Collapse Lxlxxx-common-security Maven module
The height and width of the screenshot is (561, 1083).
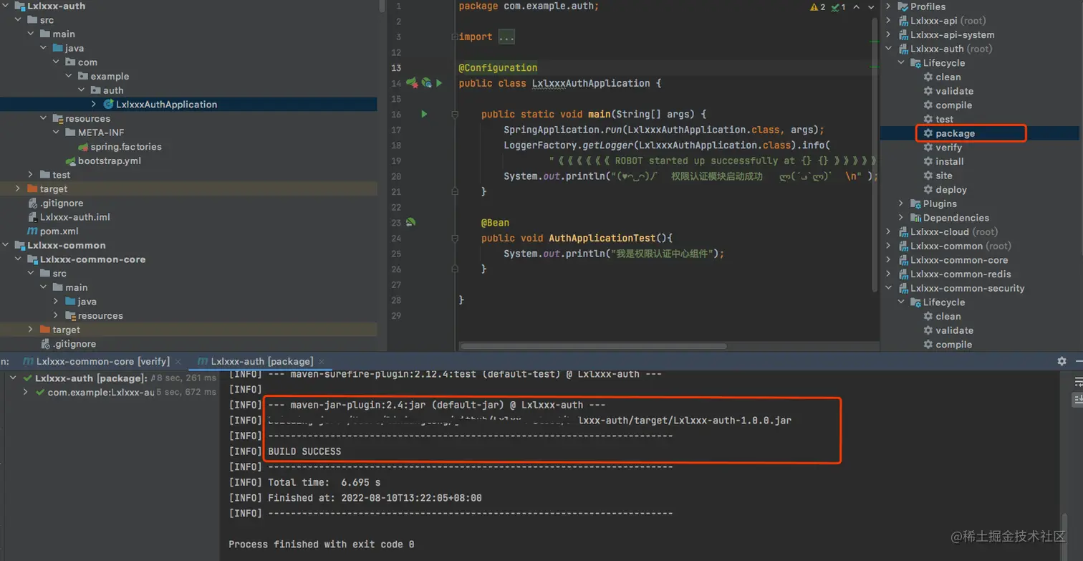pos(889,289)
